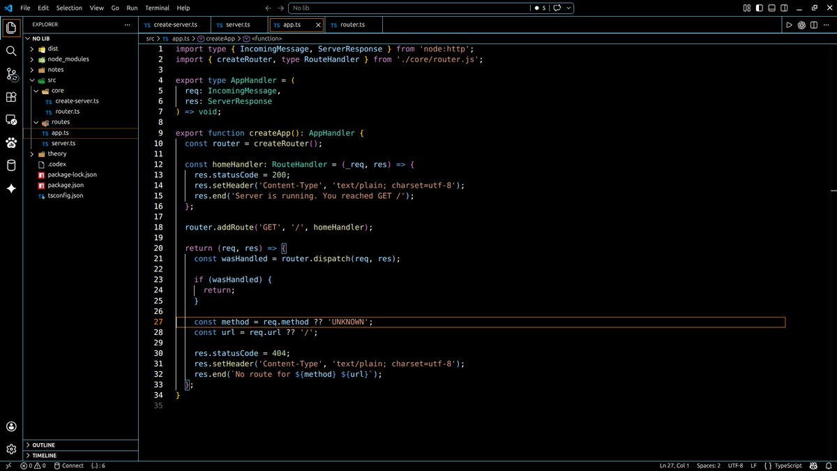Screen dimensions: 837x471
Task: Go back with navigation arrow
Action: pos(269,8)
